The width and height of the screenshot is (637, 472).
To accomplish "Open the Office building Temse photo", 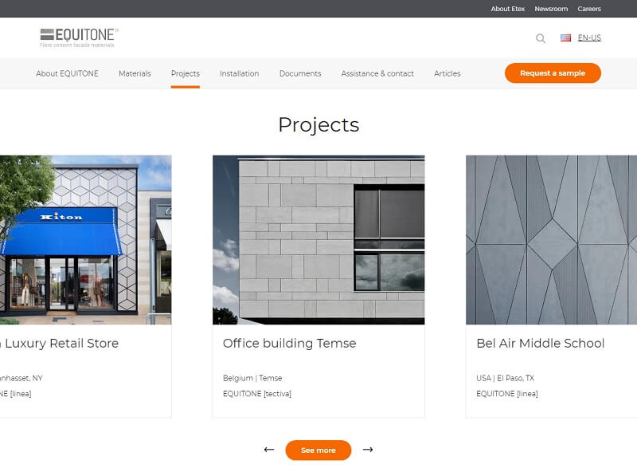I will click(x=318, y=240).
